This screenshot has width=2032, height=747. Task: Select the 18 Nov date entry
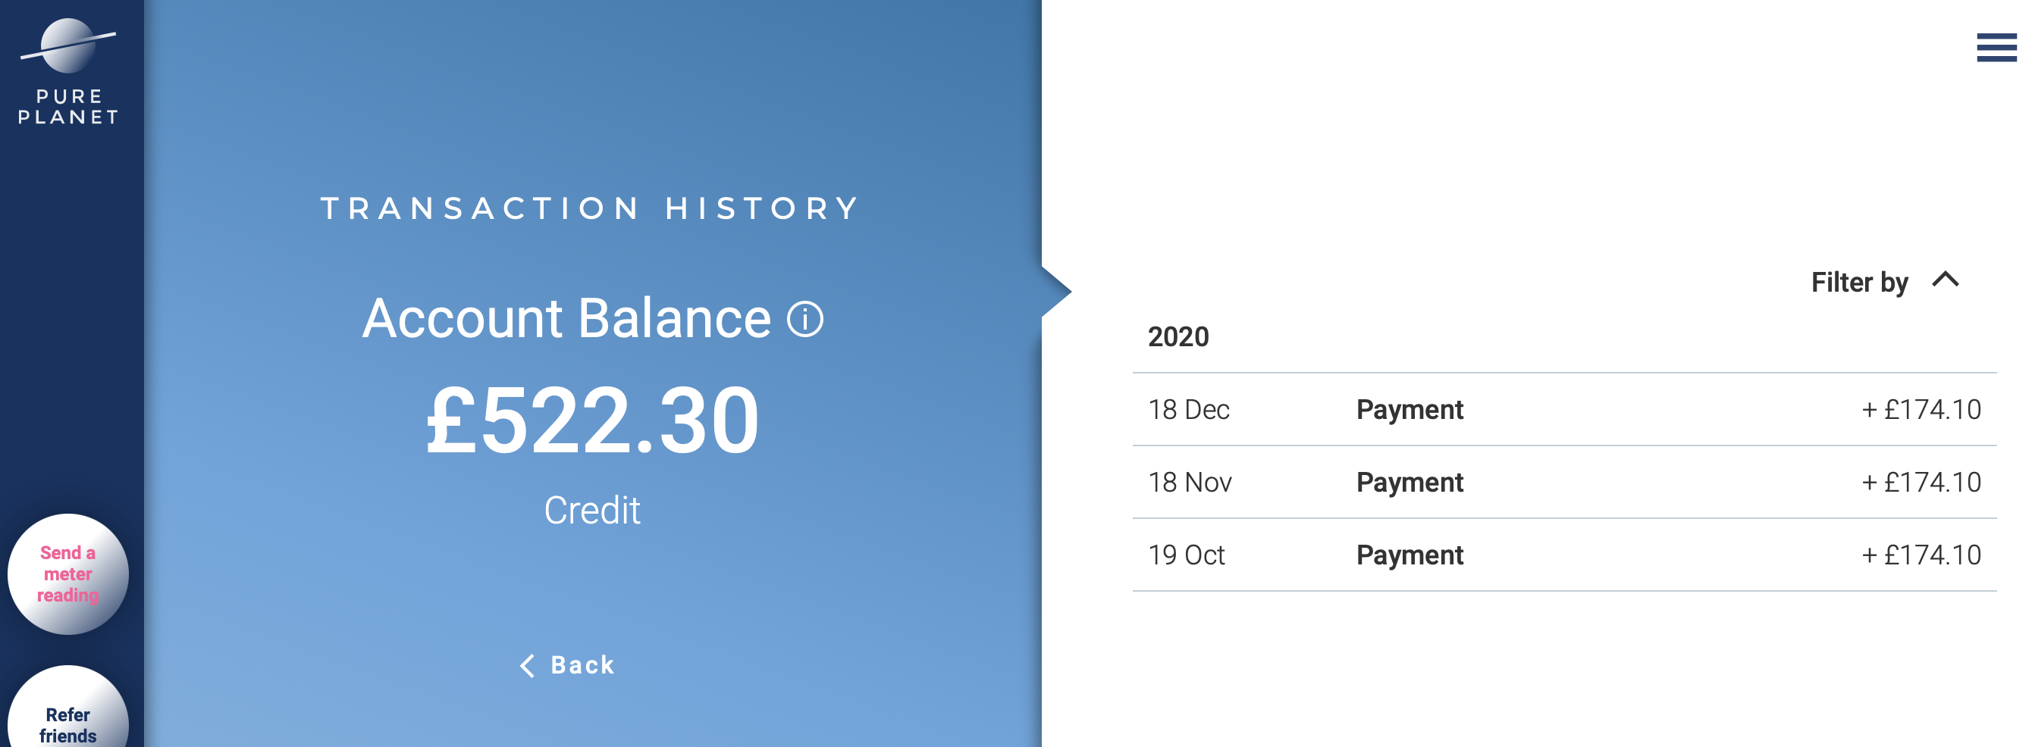pyautogui.click(x=1189, y=483)
